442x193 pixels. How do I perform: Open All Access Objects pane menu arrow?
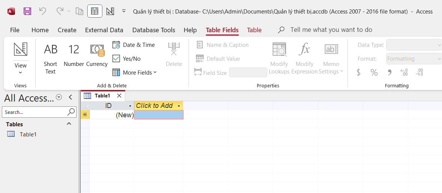pos(59,97)
